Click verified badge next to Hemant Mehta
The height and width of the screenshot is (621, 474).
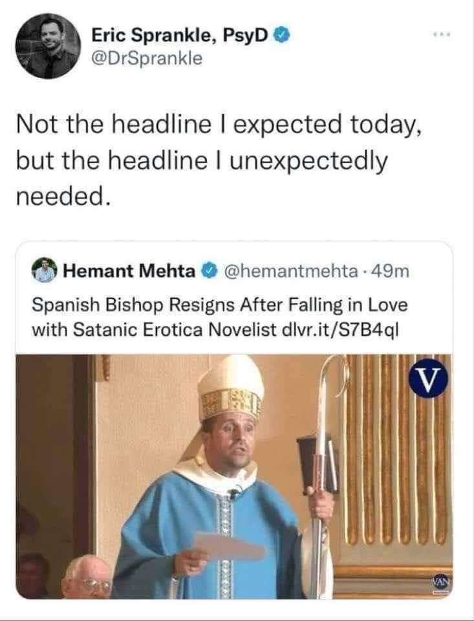click(210, 271)
